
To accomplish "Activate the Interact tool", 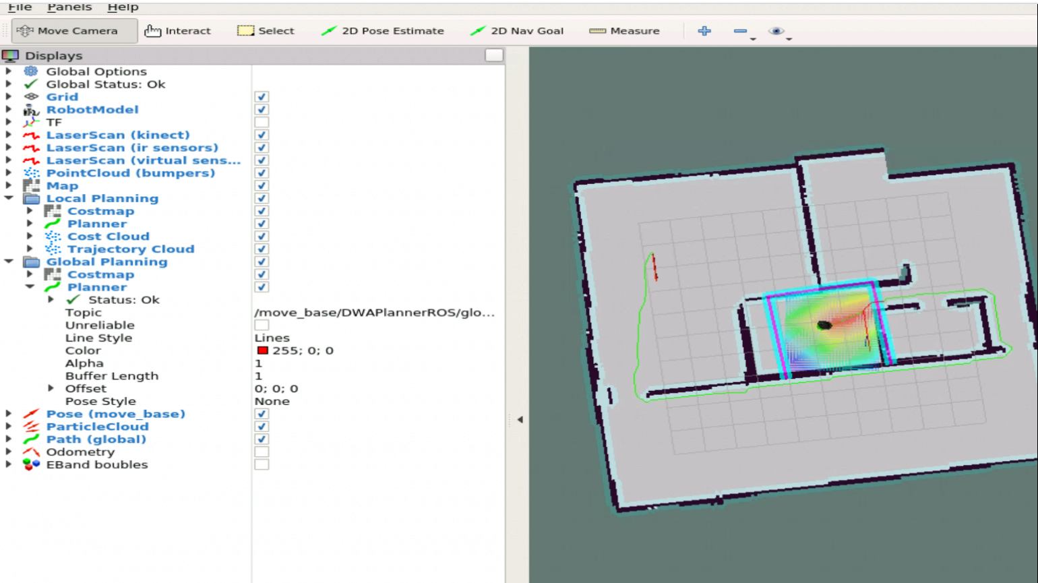I will [x=178, y=31].
